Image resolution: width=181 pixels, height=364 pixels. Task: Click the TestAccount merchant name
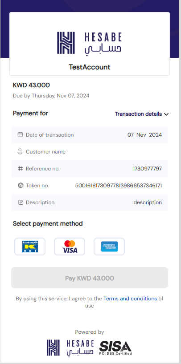[x=90, y=67]
